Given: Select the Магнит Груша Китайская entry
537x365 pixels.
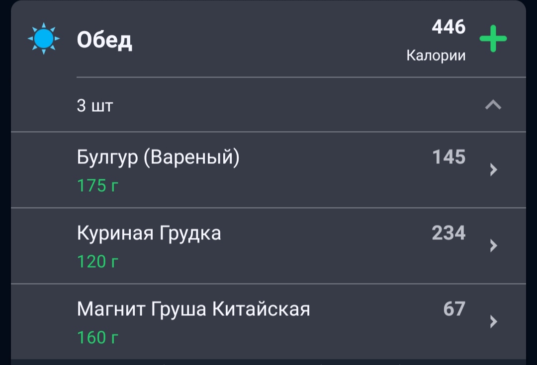Looking at the screenshot, I should [x=268, y=322].
